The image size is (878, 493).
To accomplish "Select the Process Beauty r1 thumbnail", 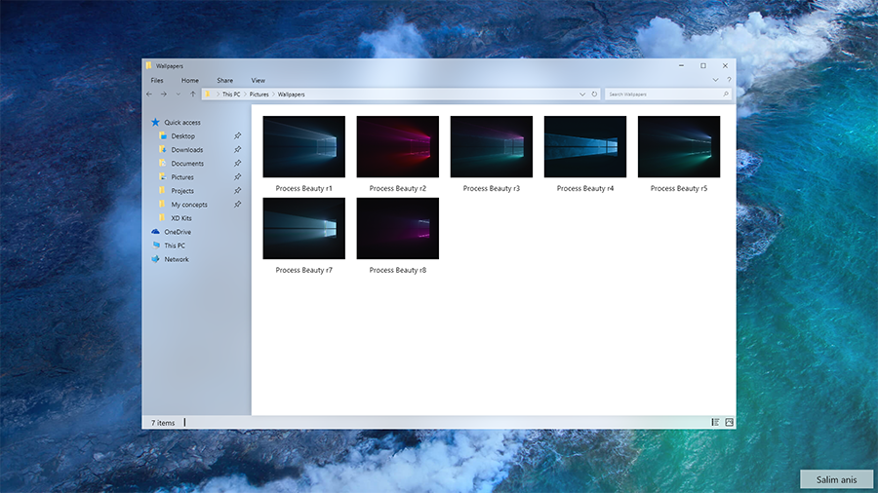I will click(x=304, y=146).
